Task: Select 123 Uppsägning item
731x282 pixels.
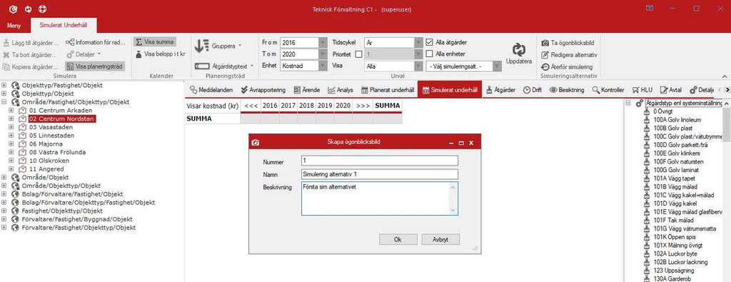Action: pos(673,271)
